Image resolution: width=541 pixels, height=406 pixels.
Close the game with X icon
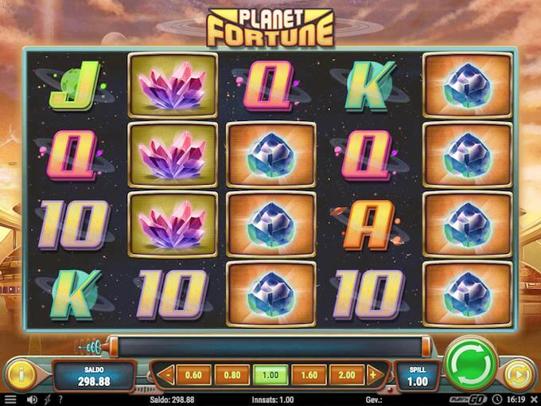(x=533, y=400)
